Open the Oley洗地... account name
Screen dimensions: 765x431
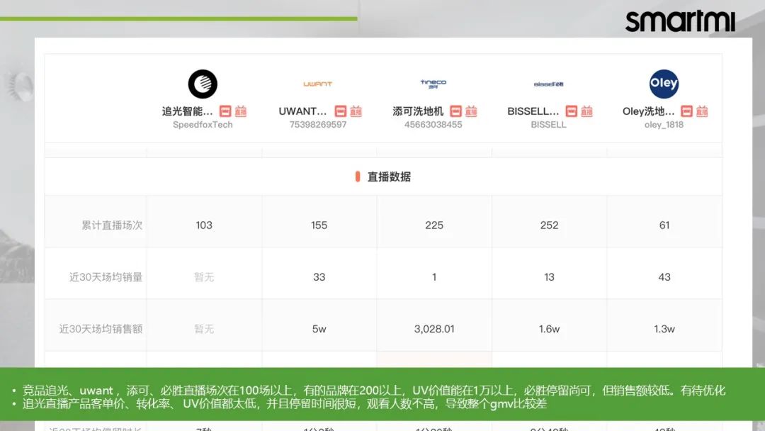click(648, 111)
